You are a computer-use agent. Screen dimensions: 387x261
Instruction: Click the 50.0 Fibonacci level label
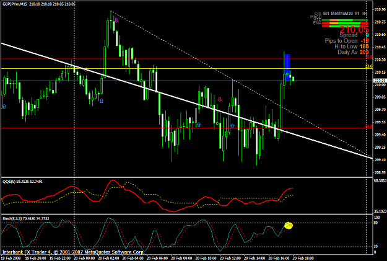tap(369, 57)
